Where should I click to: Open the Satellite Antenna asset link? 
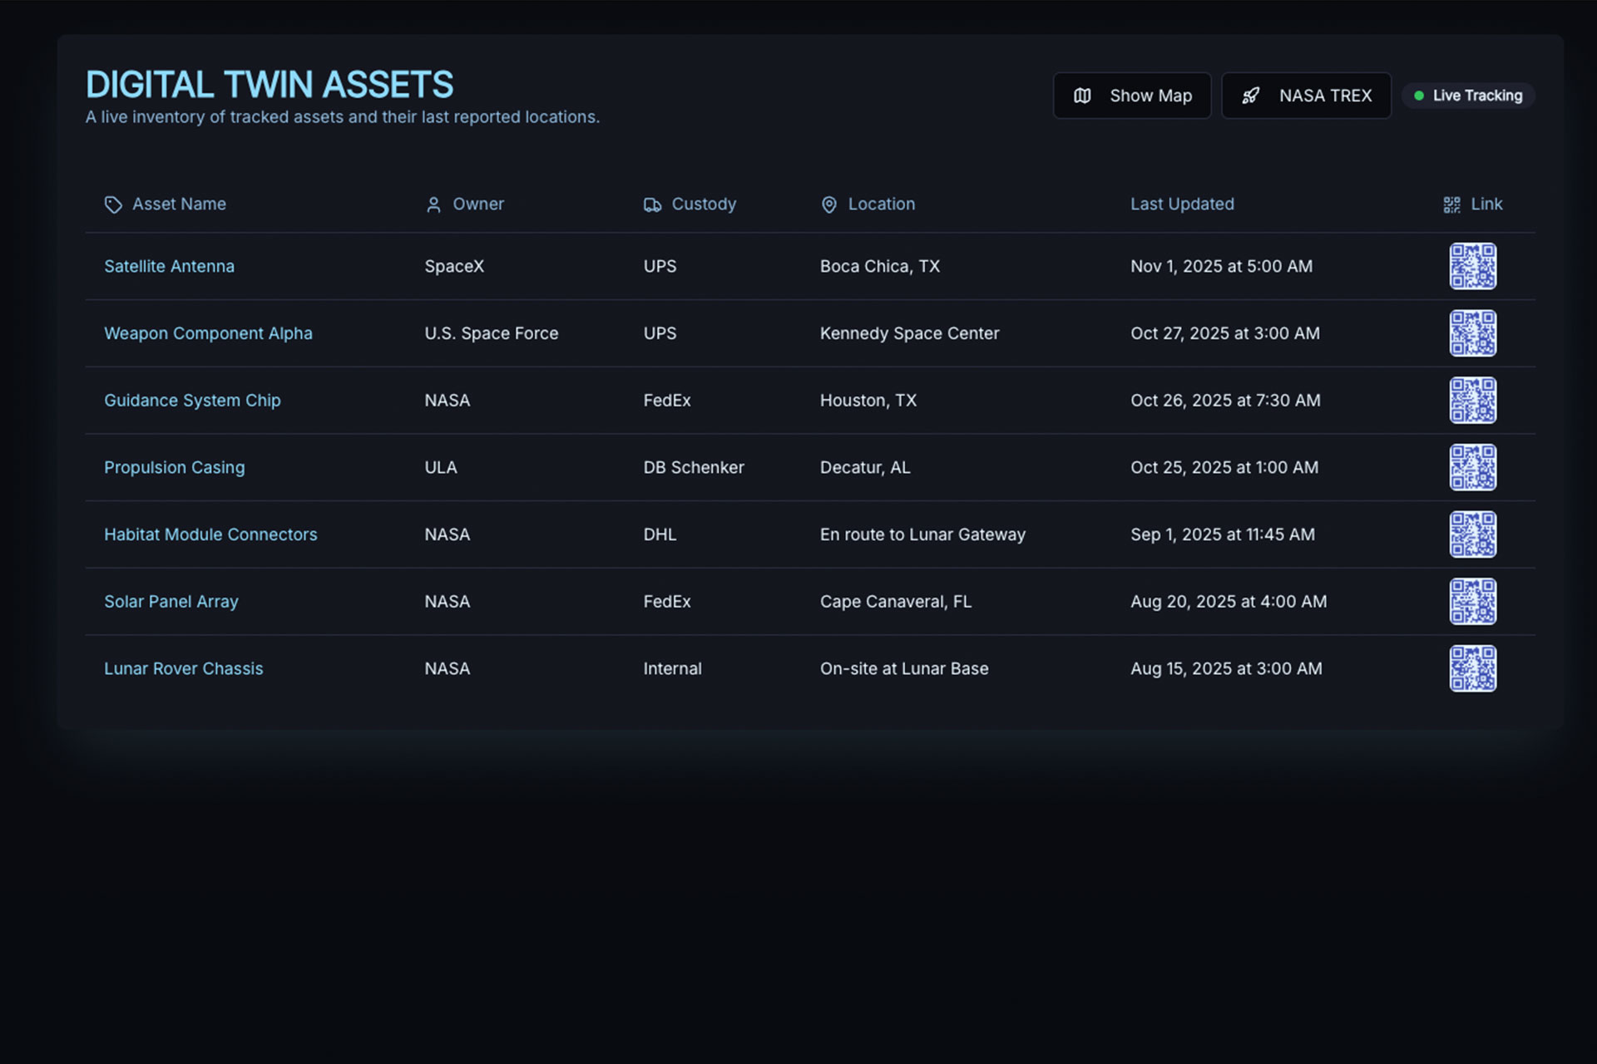169,266
